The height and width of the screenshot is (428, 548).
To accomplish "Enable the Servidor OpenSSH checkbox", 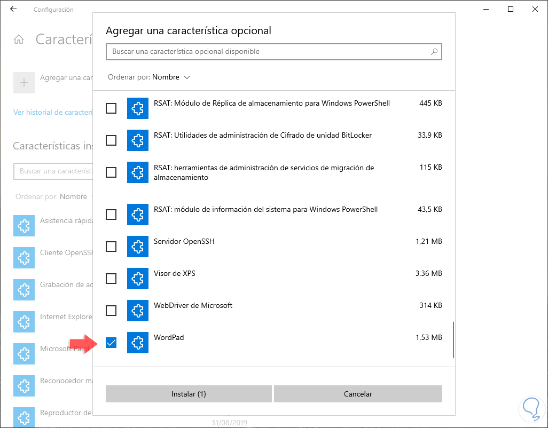I will click(111, 247).
